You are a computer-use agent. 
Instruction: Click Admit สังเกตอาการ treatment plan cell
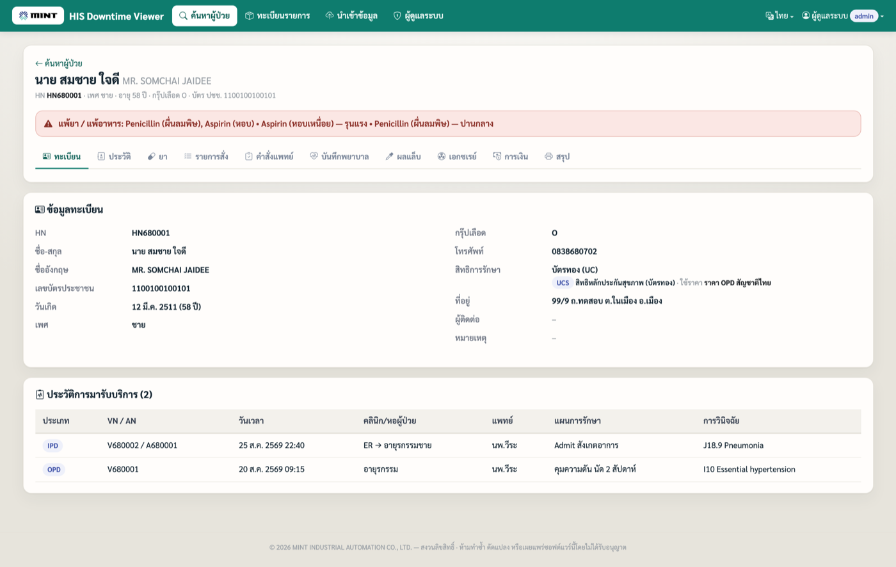[x=586, y=445]
